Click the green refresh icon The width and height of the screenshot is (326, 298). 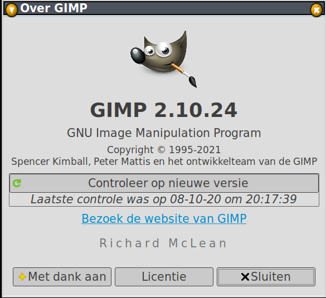[17, 183]
